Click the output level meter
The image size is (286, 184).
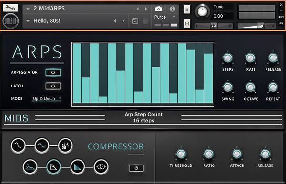tap(256, 12)
